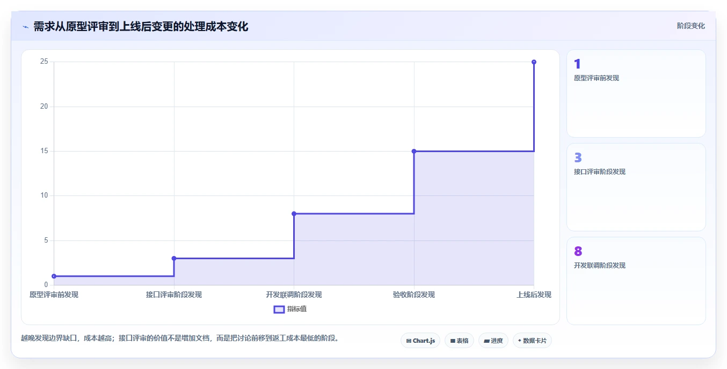
Task: Select the 进度 tag chip
Action: [493, 341]
